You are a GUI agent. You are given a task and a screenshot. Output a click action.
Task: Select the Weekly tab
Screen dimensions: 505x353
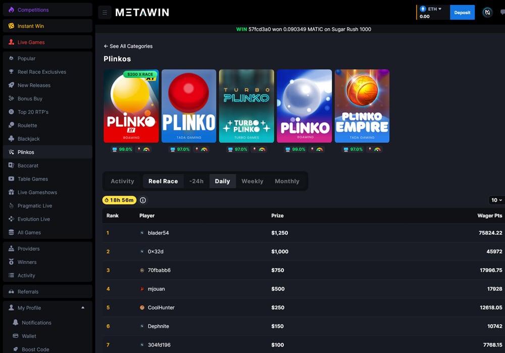point(252,181)
